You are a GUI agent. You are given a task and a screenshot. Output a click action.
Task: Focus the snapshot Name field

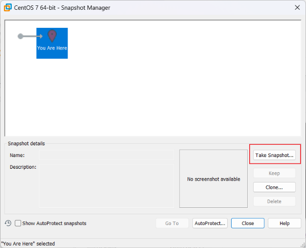[x=106, y=155]
